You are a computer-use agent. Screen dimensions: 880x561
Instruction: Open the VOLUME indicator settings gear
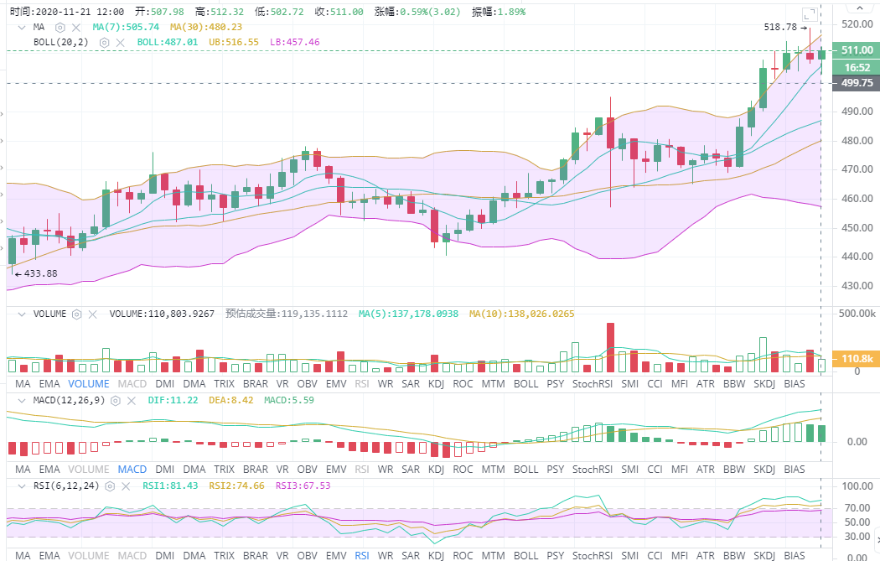[x=77, y=313]
